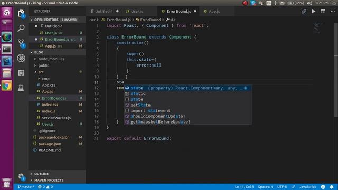The width and height of the screenshot is (338, 190).
Task: Collapse the BLOG folder section
Action: [58, 52]
